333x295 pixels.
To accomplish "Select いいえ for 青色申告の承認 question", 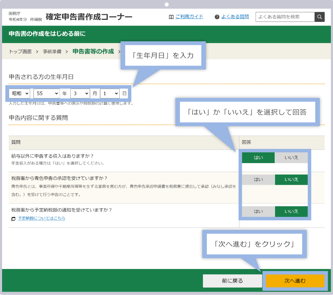I will click(291, 179).
